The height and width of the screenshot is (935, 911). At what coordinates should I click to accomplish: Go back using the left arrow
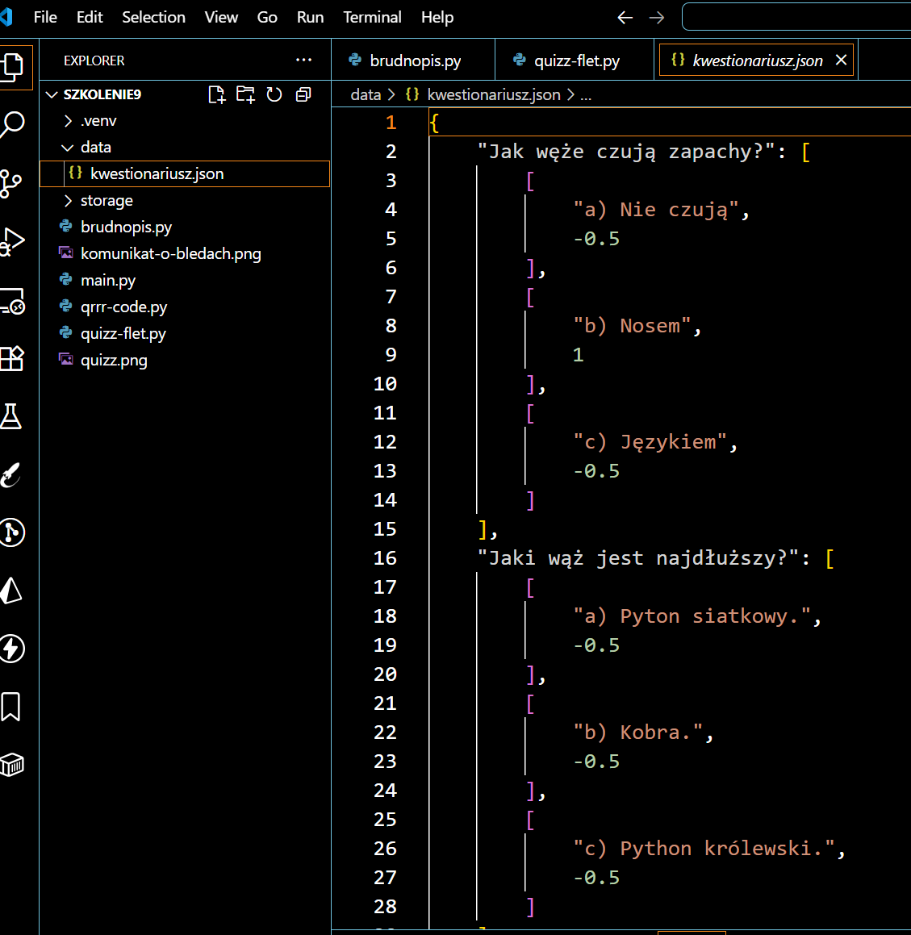[x=625, y=17]
